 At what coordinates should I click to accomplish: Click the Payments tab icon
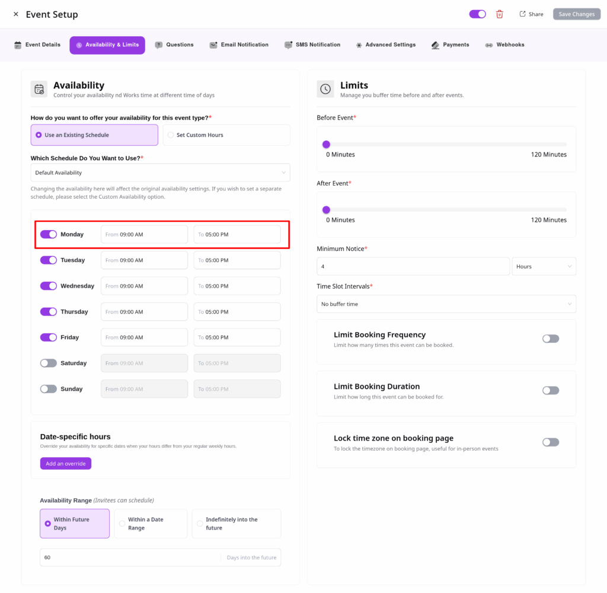pyautogui.click(x=436, y=45)
